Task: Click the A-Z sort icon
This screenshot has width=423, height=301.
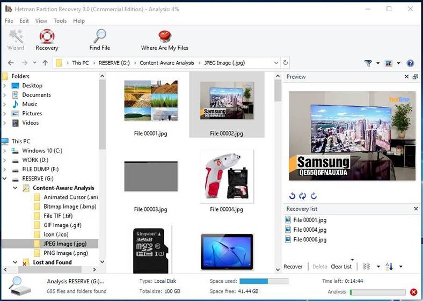Action: click(x=389, y=267)
